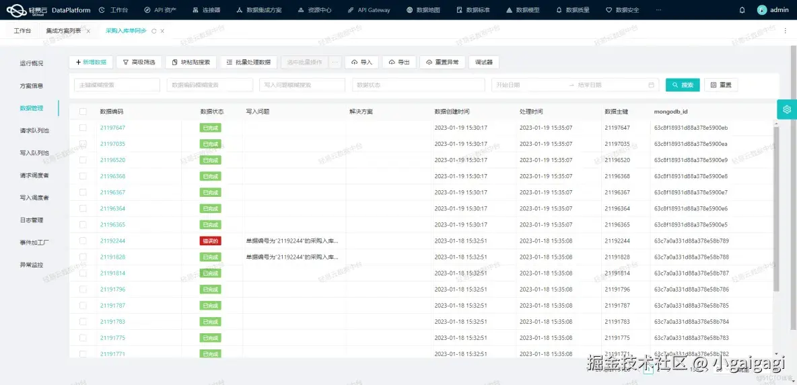This screenshot has height=385, width=797.
Task: Toggle the select-all checkbox in table header
Action: [83, 112]
